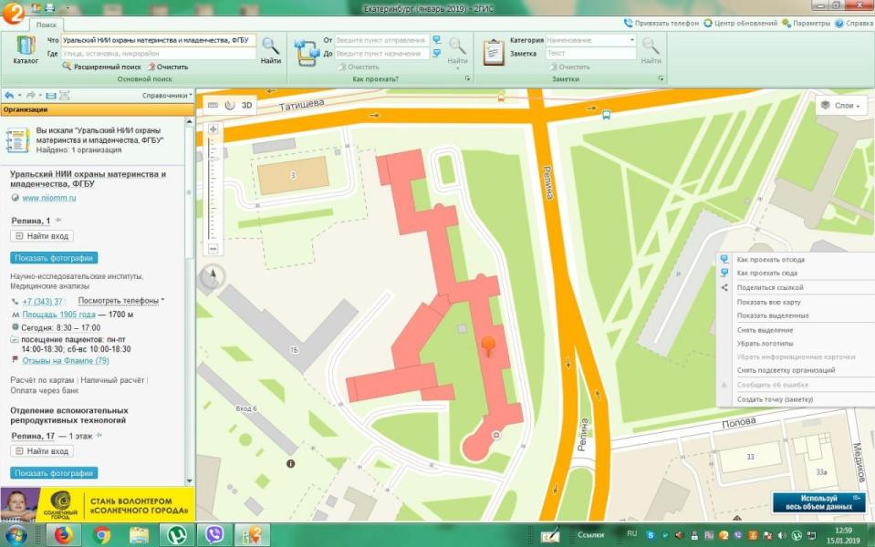Screen dimensions: 875x547
Task: Open the Каталог catalog icon
Action: click(x=26, y=50)
